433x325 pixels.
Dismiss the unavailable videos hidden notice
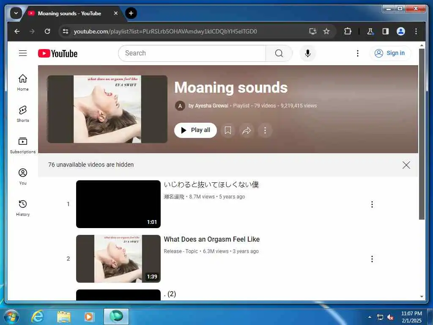click(406, 165)
